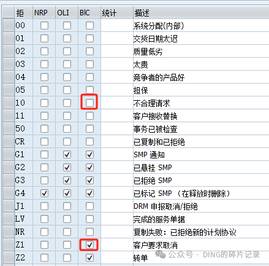
Task: Click rejection code cell 50
Action: pyautogui.click(x=24, y=128)
